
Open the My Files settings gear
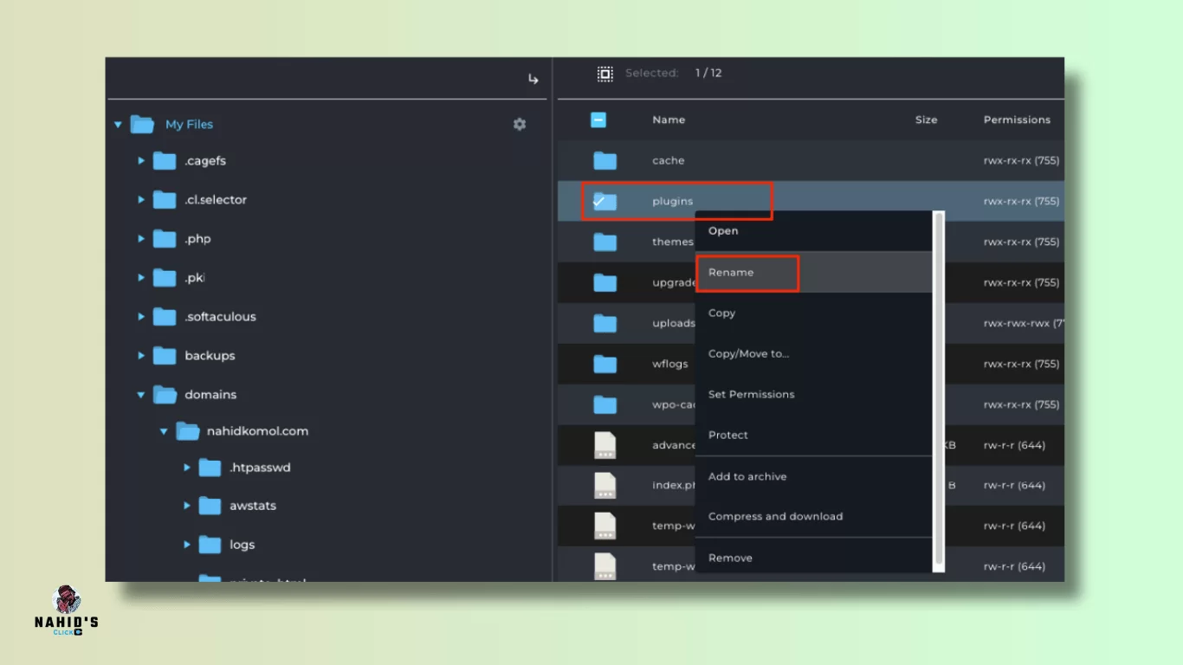coord(520,124)
